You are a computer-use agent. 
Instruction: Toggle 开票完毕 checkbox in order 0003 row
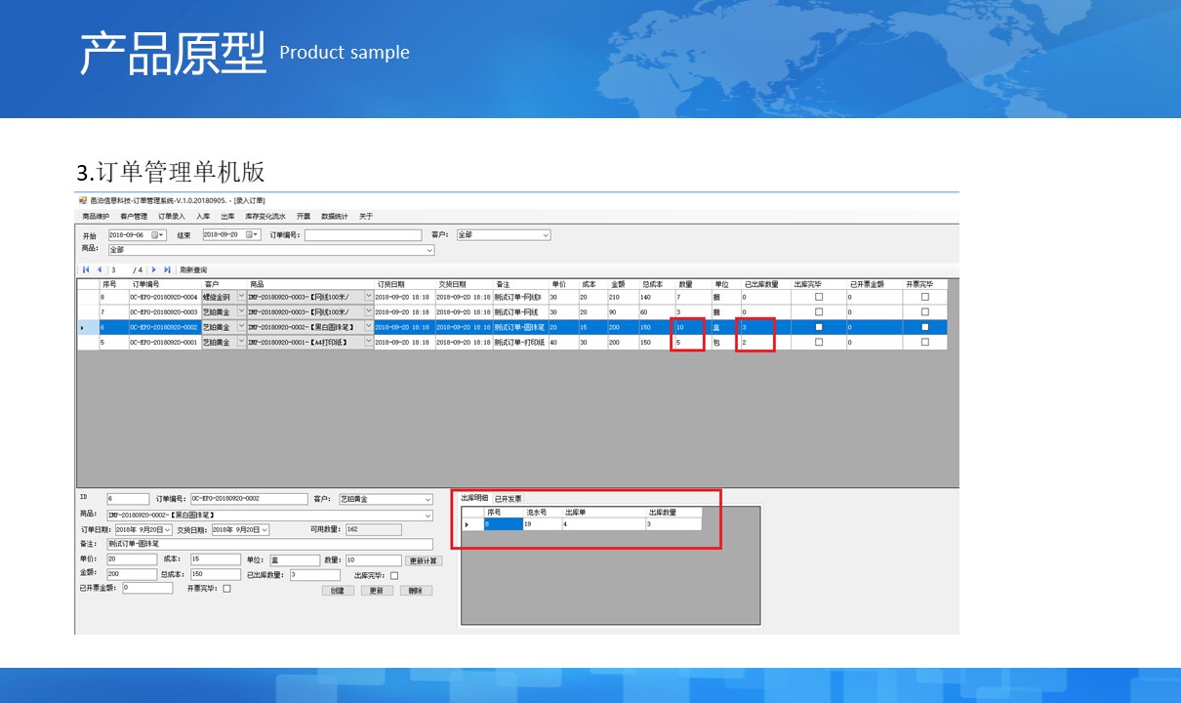(925, 311)
